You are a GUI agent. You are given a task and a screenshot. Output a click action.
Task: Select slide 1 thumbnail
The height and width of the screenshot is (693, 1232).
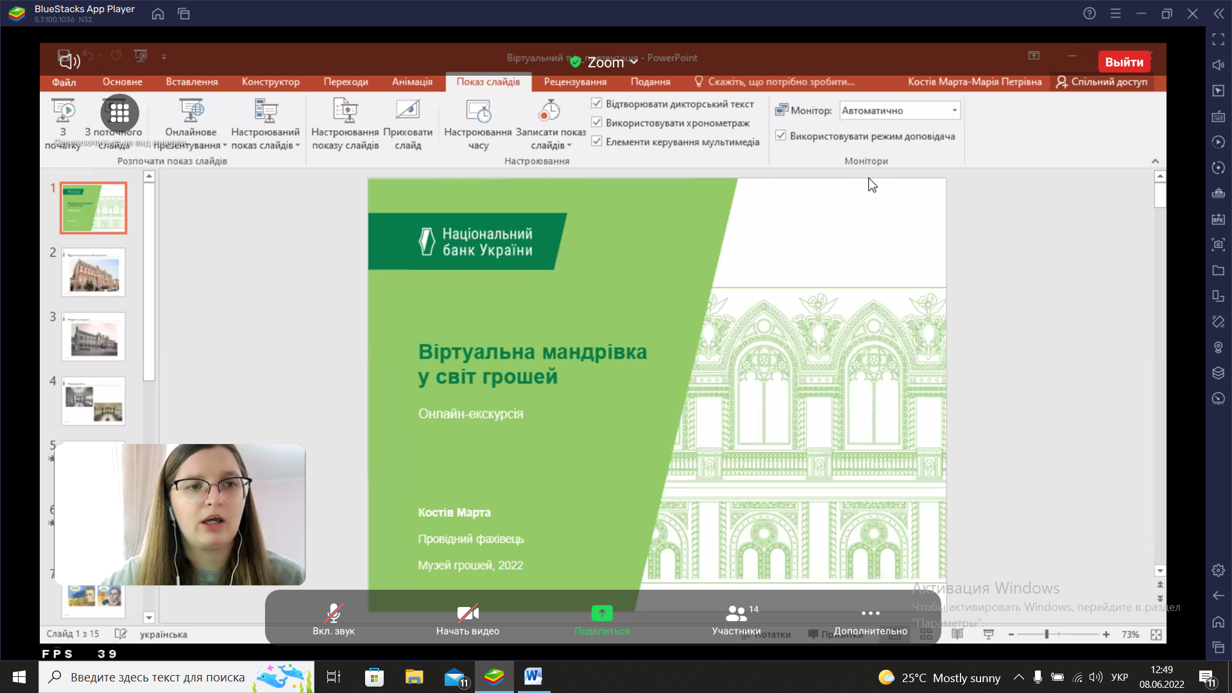[94, 208]
